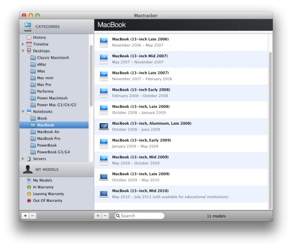Collapse the Notebooks disclosure triangle
The width and height of the screenshot is (292, 248).
tap(23, 112)
